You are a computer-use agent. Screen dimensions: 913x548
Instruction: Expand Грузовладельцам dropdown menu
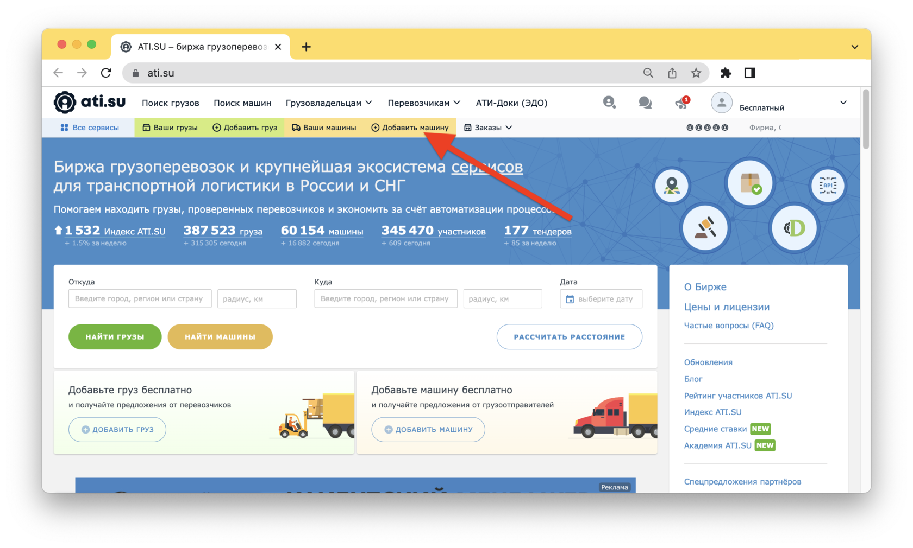[x=329, y=103]
